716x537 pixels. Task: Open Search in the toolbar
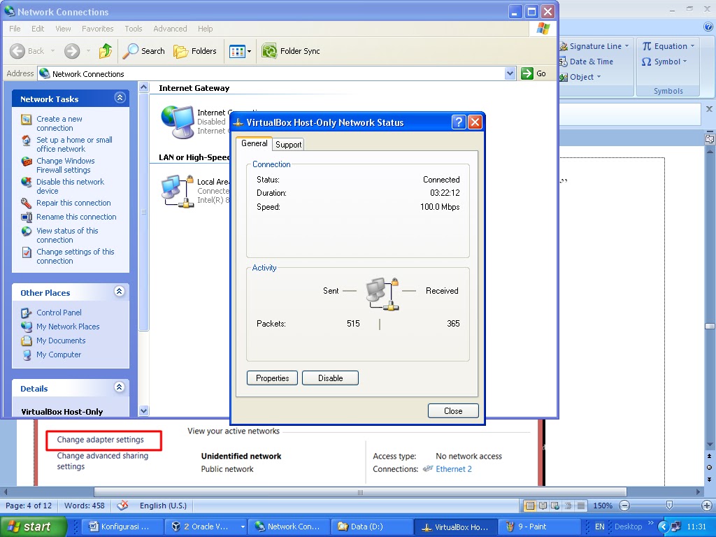click(x=143, y=50)
